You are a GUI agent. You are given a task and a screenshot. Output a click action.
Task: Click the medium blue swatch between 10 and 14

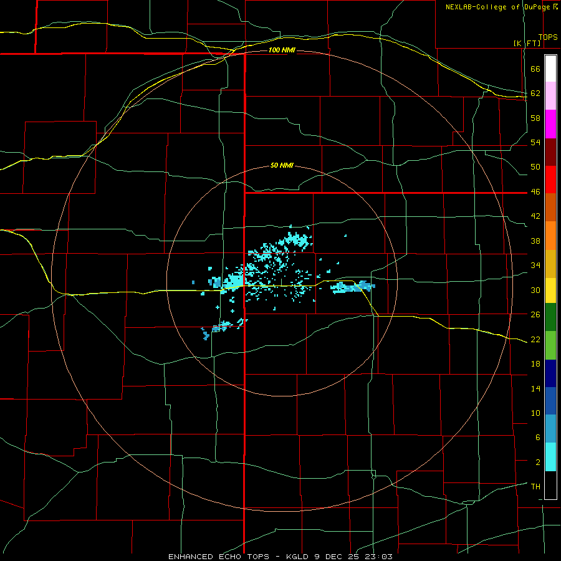pos(550,401)
